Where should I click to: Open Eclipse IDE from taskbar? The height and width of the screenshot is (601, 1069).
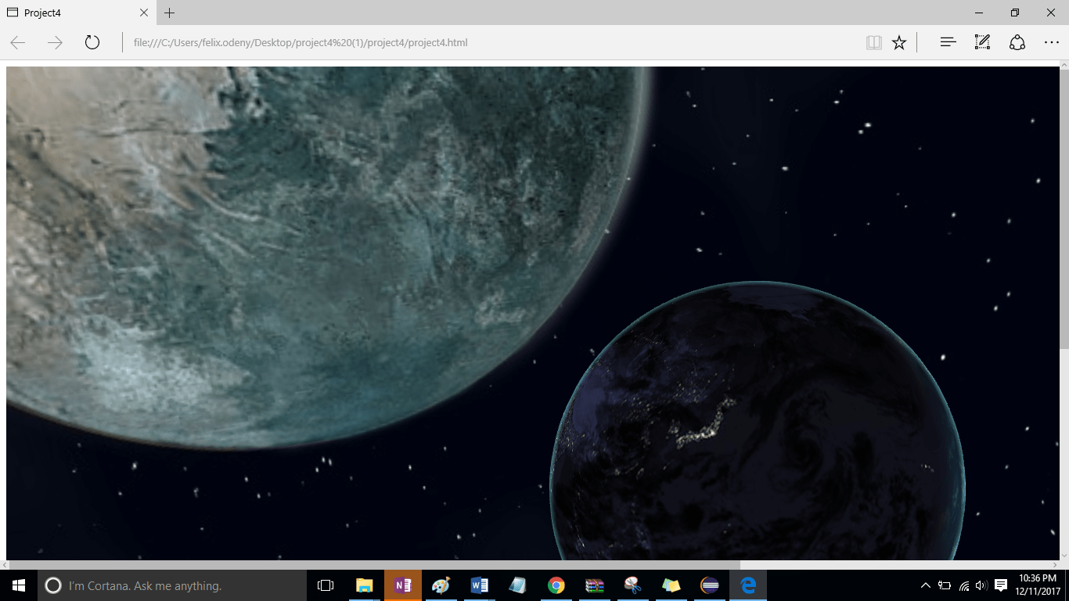pyautogui.click(x=710, y=585)
